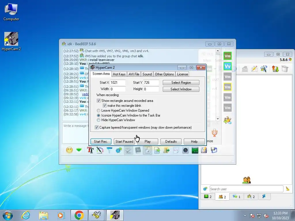Click the dictionary book icon in chat toolbar
The width and height of the screenshot is (295, 221).
tap(138, 150)
